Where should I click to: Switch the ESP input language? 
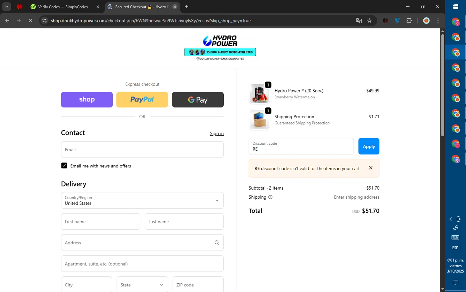pyautogui.click(x=455, y=248)
